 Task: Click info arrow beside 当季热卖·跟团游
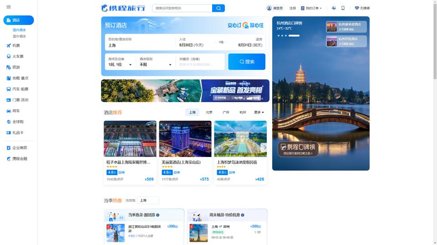tap(158, 215)
